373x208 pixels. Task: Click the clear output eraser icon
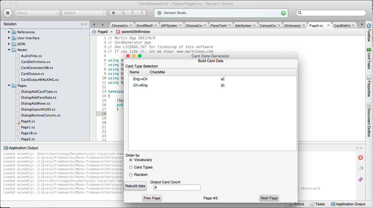(x=360, y=168)
